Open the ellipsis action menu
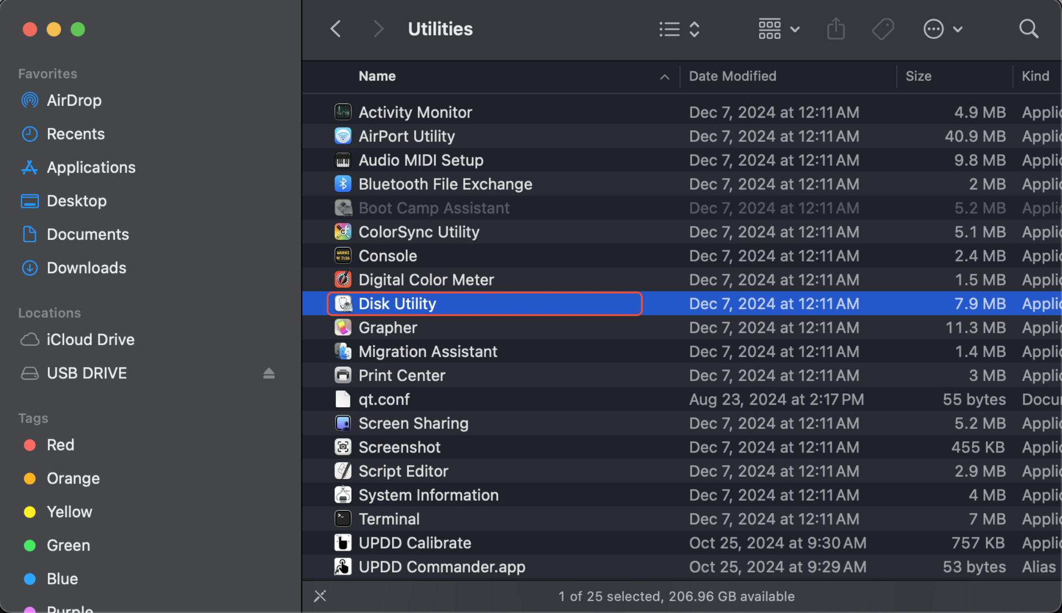 point(942,29)
